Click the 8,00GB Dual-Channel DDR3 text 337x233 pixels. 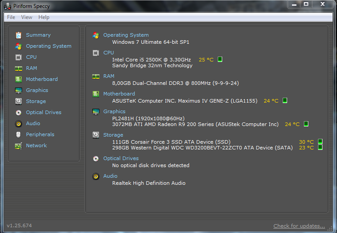175,83
